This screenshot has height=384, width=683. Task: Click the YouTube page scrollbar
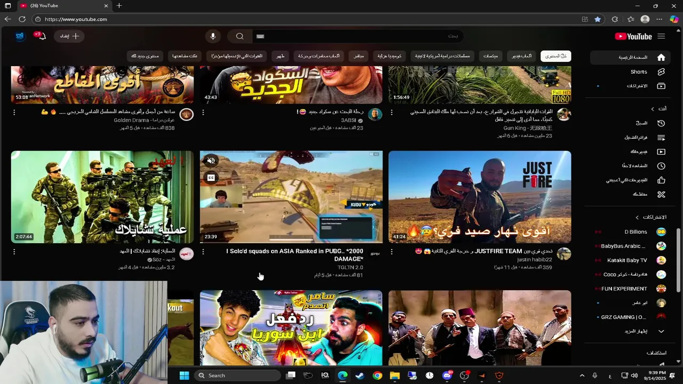pyautogui.click(x=679, y=260)
